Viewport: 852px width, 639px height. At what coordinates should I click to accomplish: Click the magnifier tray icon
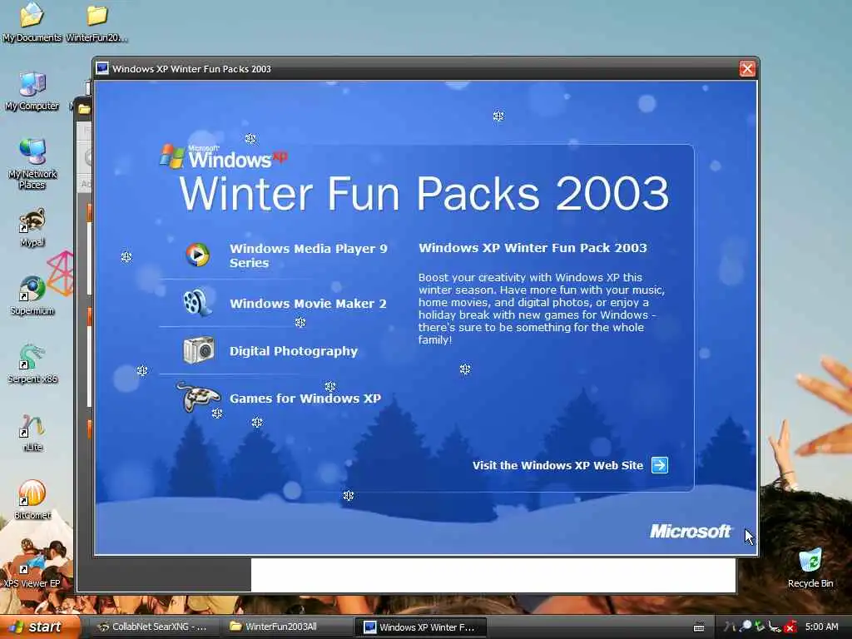746,627
